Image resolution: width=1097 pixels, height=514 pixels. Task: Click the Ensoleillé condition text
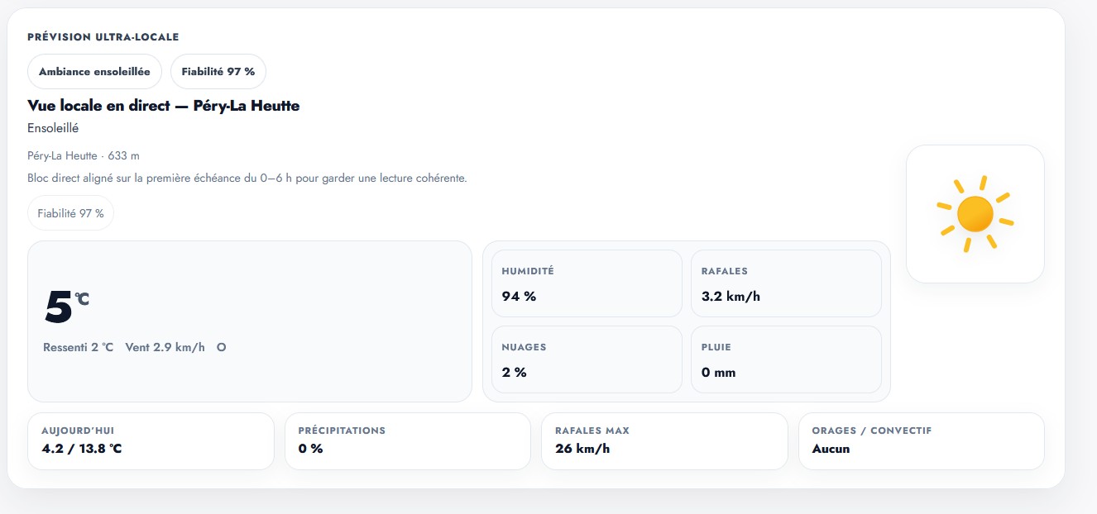[53, 128]
